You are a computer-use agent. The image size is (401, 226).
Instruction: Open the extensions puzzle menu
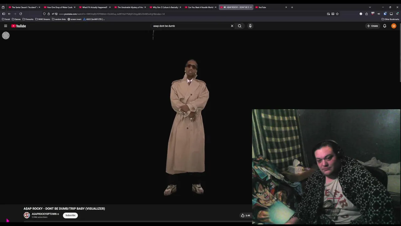[x=367, y=14]
